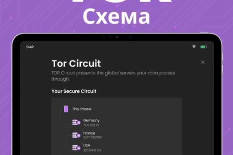Image resolution: width=233 pixels, height=155 pixels.
Task: Tap the Wi-Fi status icon
Action: [x=194, y=47]
